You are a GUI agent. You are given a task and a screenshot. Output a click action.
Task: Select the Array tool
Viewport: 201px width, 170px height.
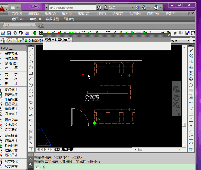tap(191, 73)
